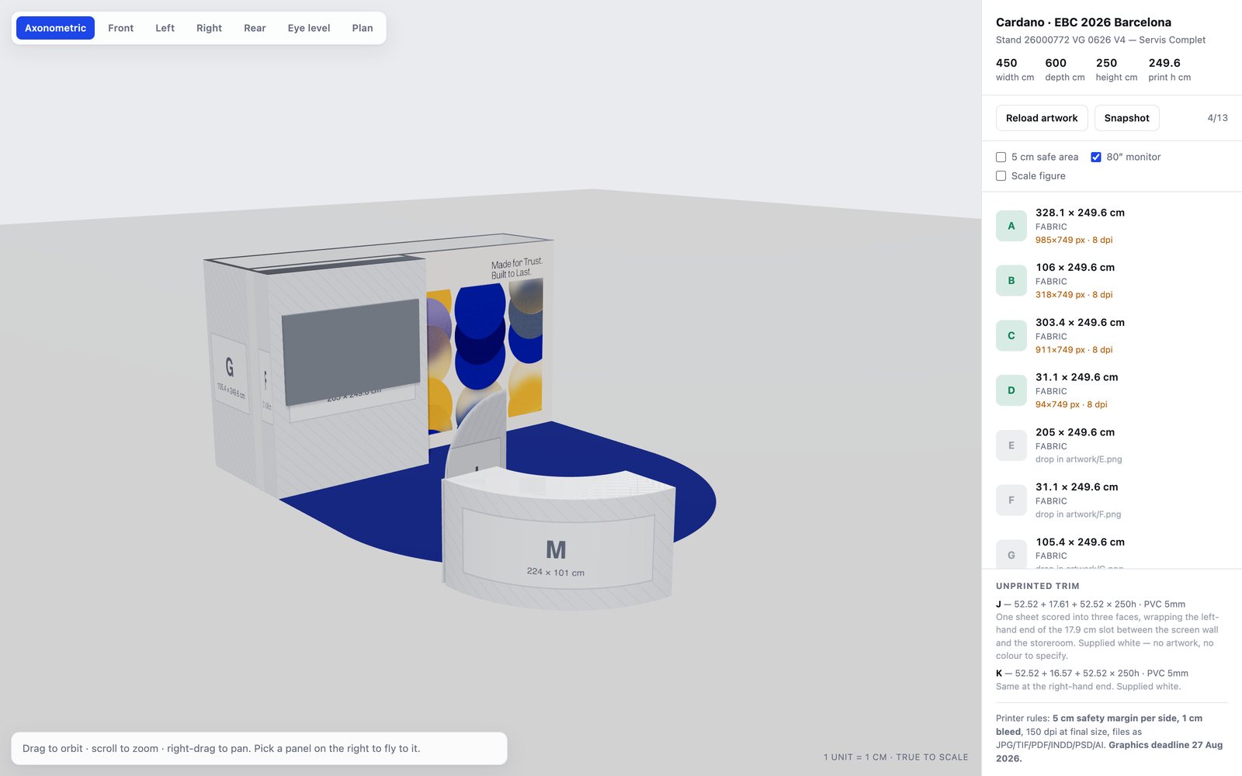Viewport: 1242px width, 776px height.
Task: Click the Drag to orbit hint bar
Action: [x=259, y=748]
